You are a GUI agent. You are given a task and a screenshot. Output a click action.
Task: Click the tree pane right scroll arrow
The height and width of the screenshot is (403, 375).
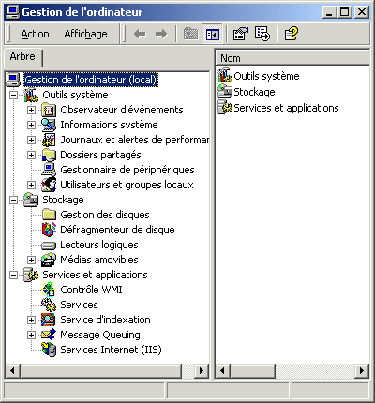202,371
